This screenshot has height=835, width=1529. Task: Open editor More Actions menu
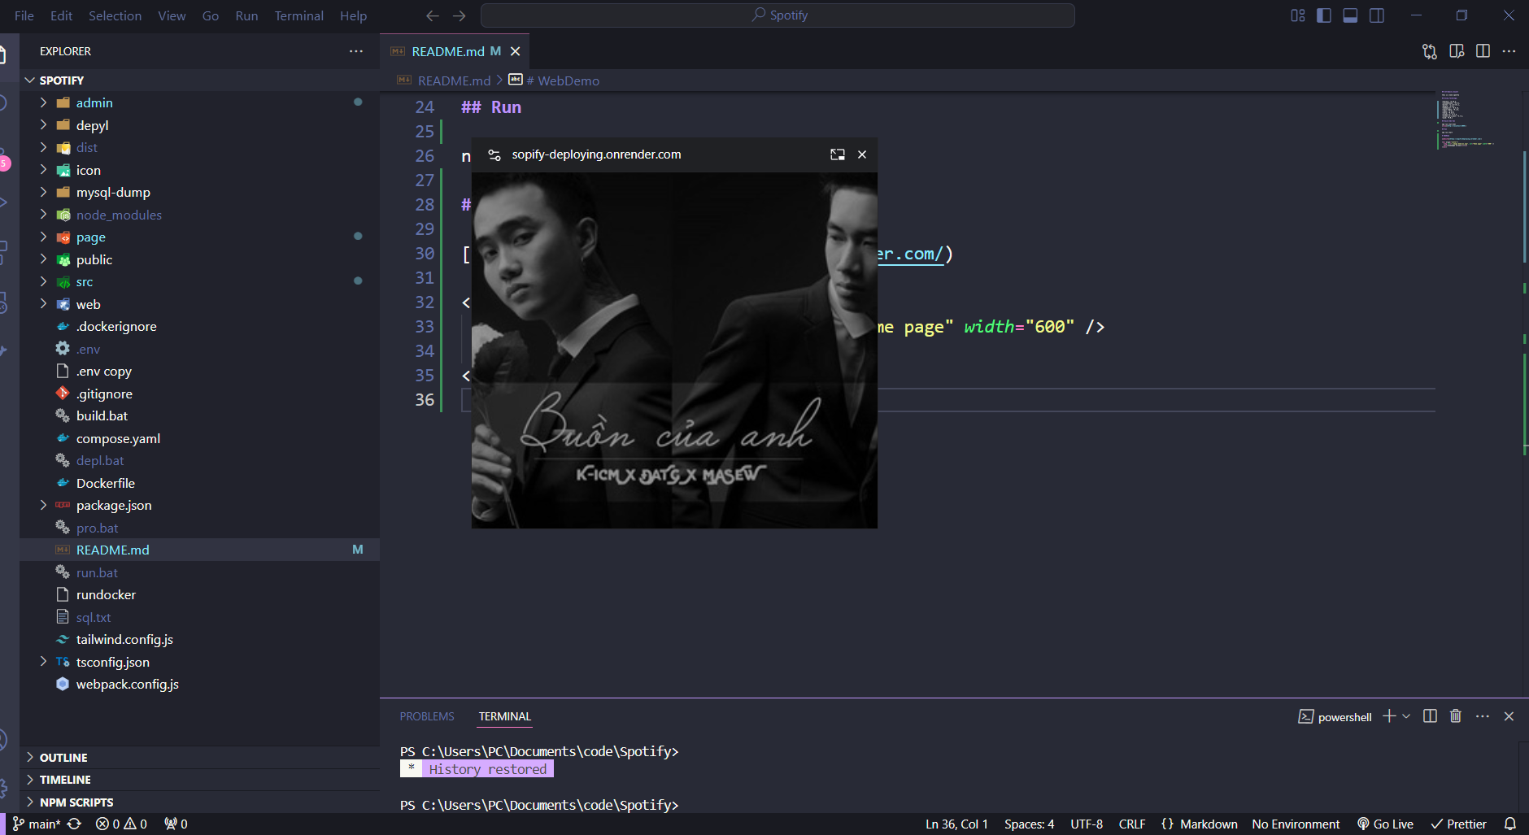tap(1509, 51)
